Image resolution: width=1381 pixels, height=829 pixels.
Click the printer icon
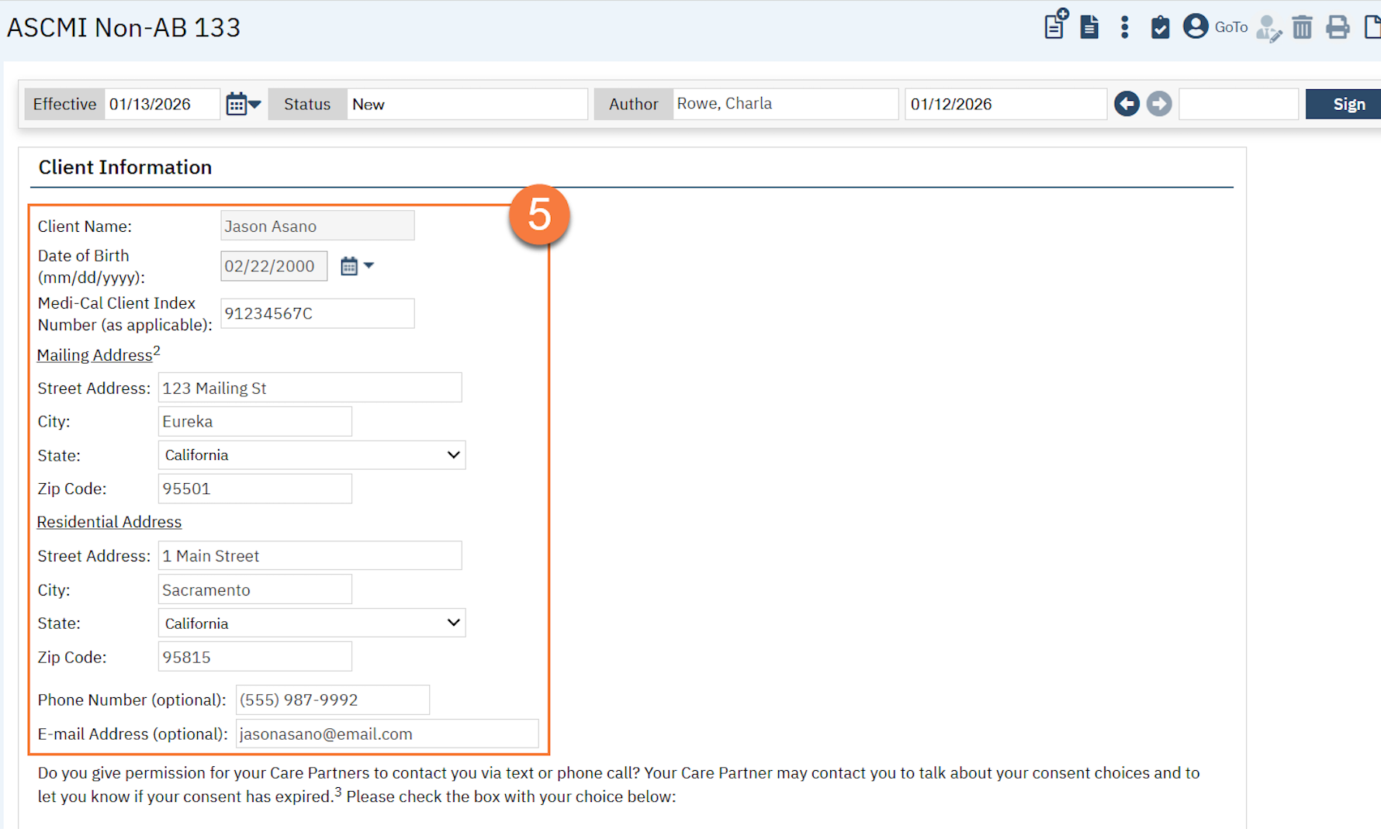tap(1338, 27)
